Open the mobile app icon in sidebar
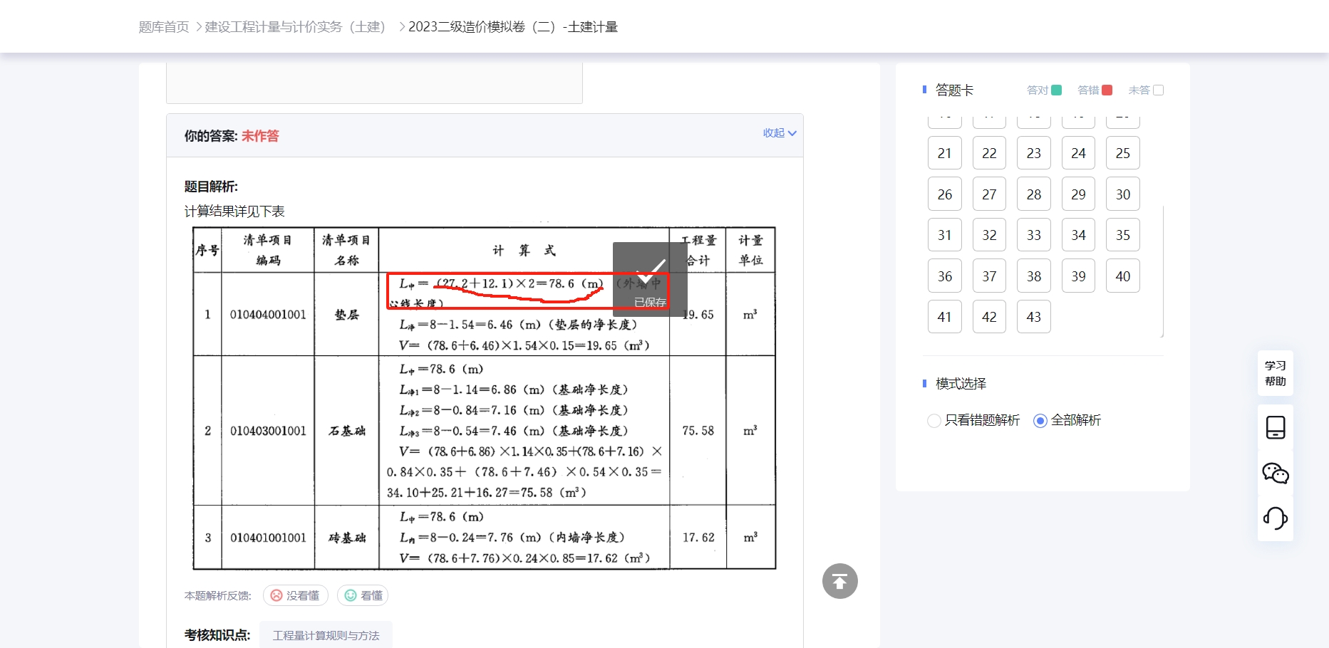The image size is (1329, 648). click(x=1276, y=427)
